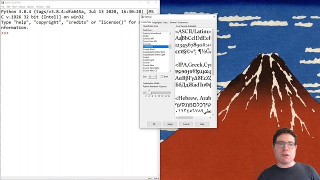This screenshot has width=320, height=180.
Task: Open the Help menu in Shell window
Action: (x=48, y=6)
